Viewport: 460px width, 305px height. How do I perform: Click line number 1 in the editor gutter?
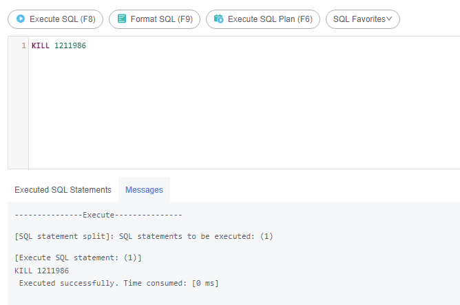click(24, 45)
